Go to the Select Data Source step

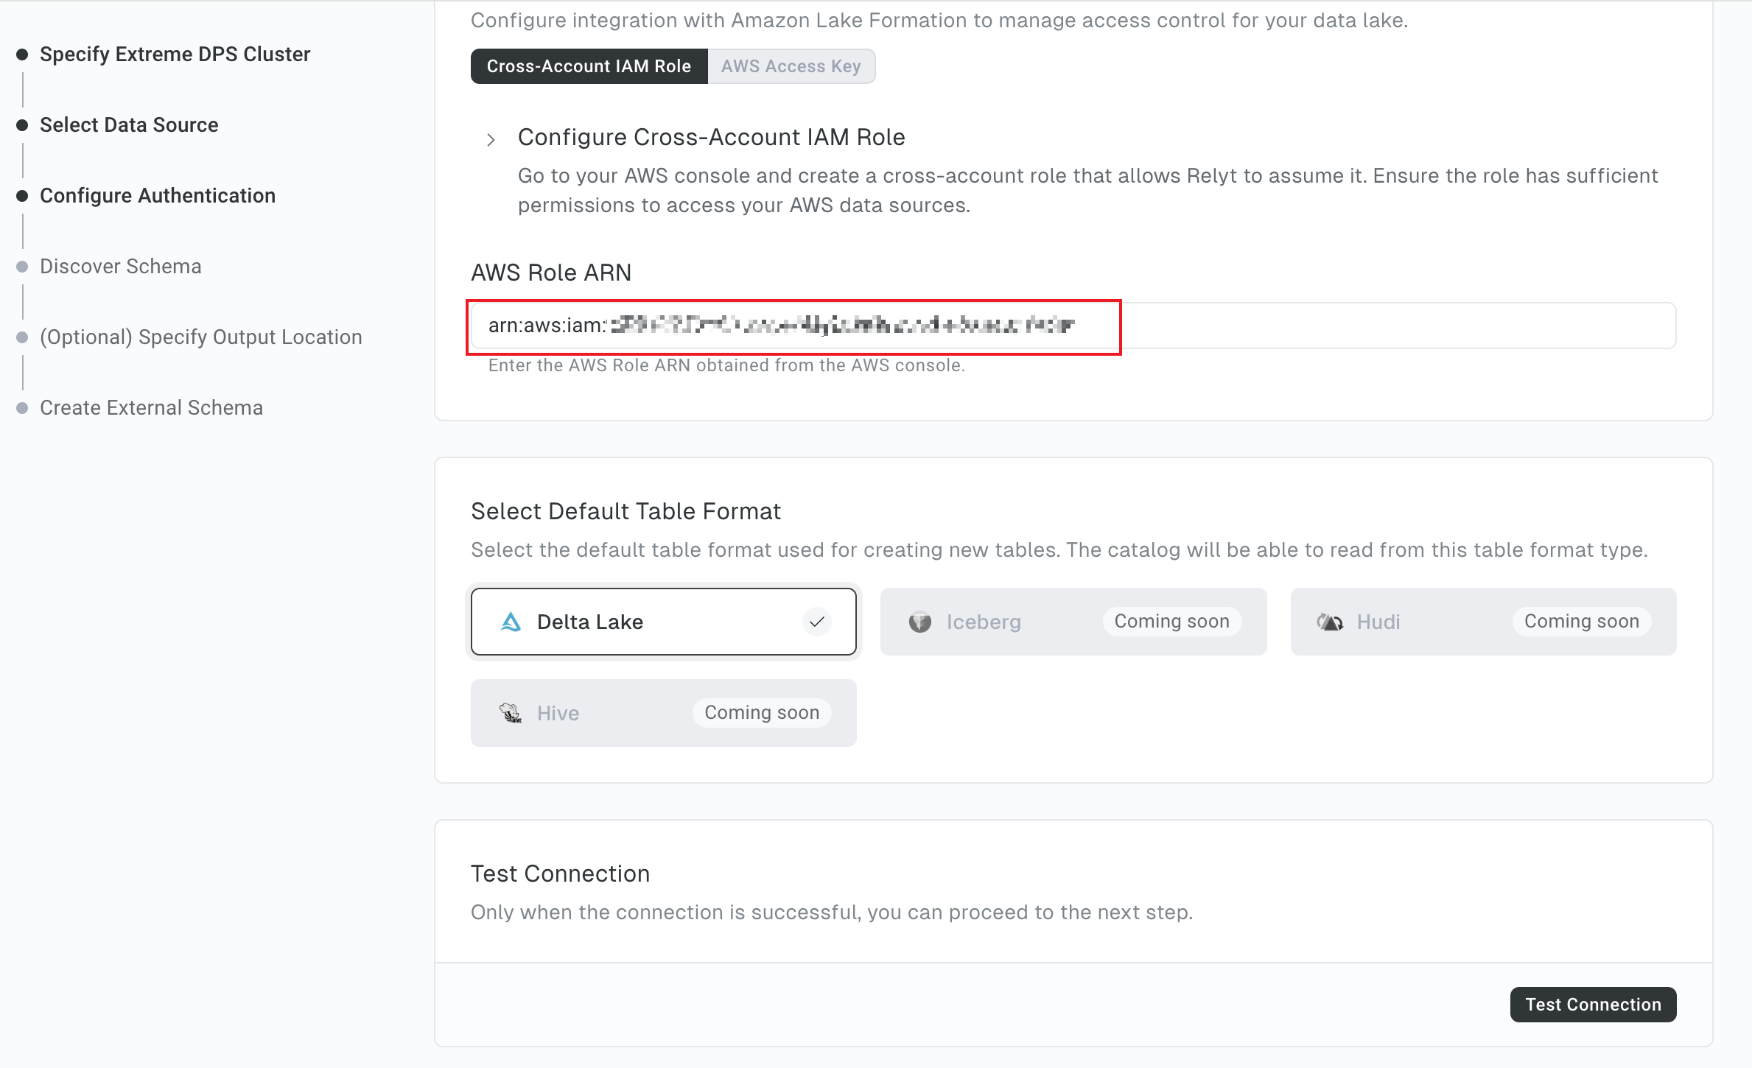(129, 125)
